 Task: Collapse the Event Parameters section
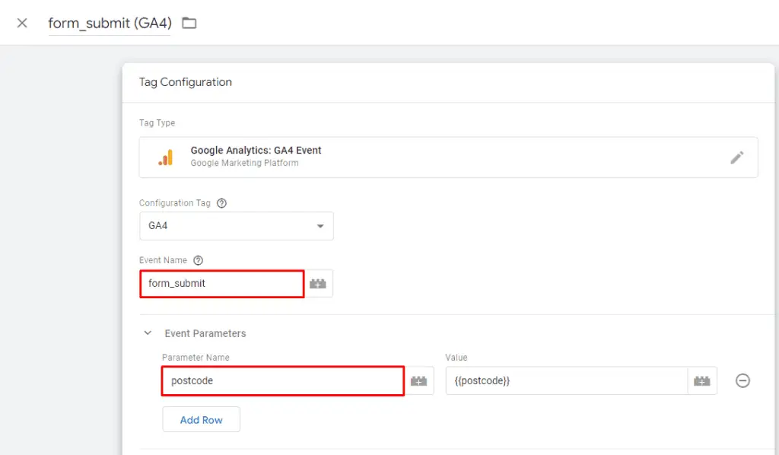[x=148, y=333]
